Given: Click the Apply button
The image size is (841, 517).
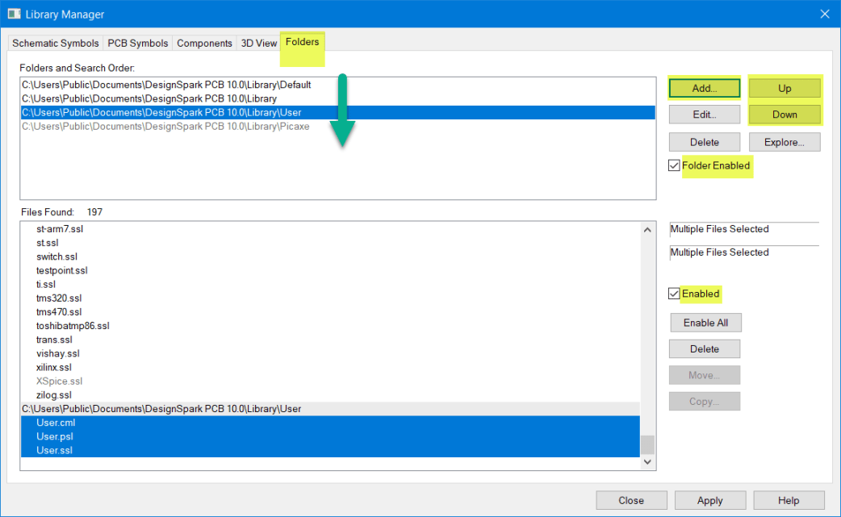Looking at the screenshot, I should click(710, 500).
